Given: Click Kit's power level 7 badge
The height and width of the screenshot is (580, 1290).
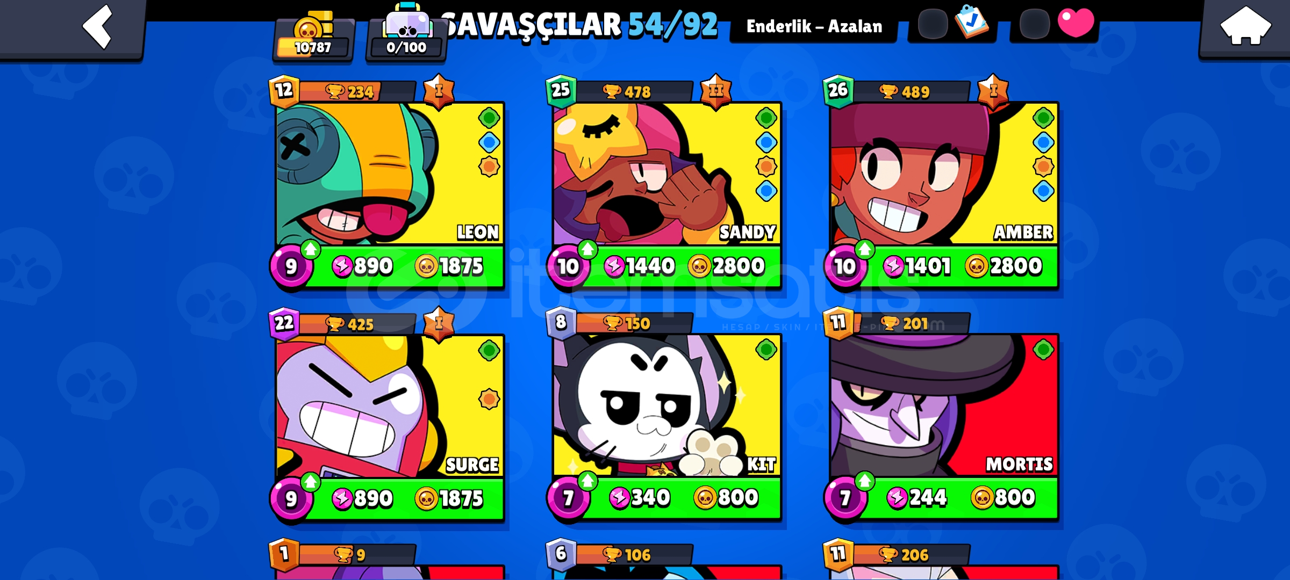Looking at the screenshot, I should coord(568,498).
